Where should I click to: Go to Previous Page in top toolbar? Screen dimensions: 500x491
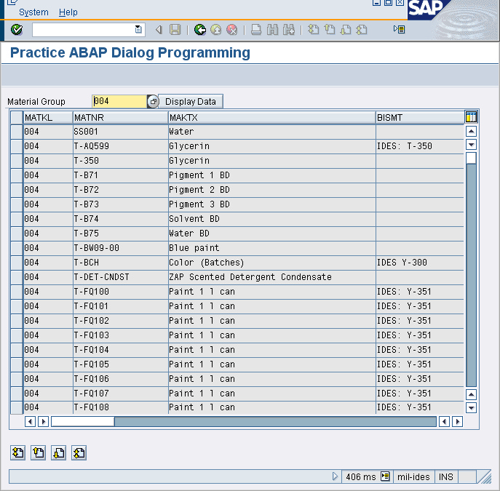(330, 30)
